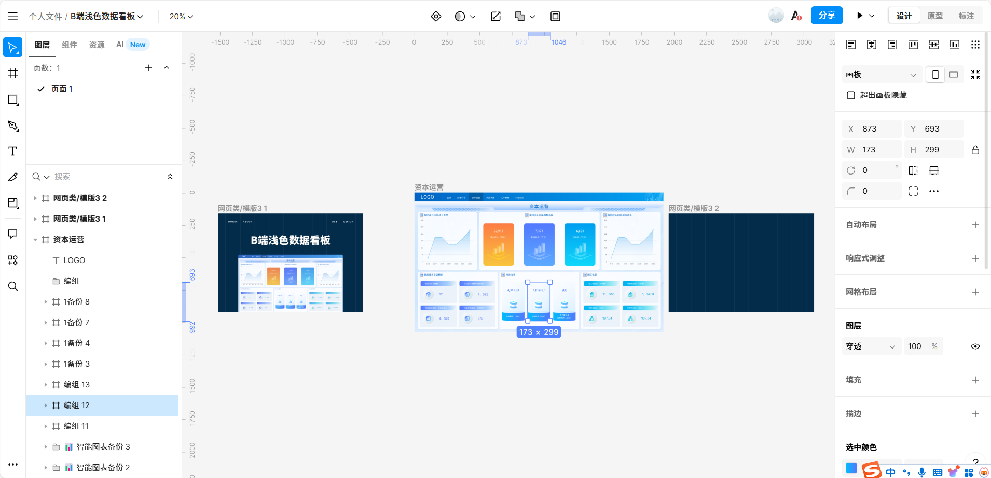This screenshot has width=991, height=478.
Task: Set artboard to landscape orientation
Action: (x=954, y=75)
